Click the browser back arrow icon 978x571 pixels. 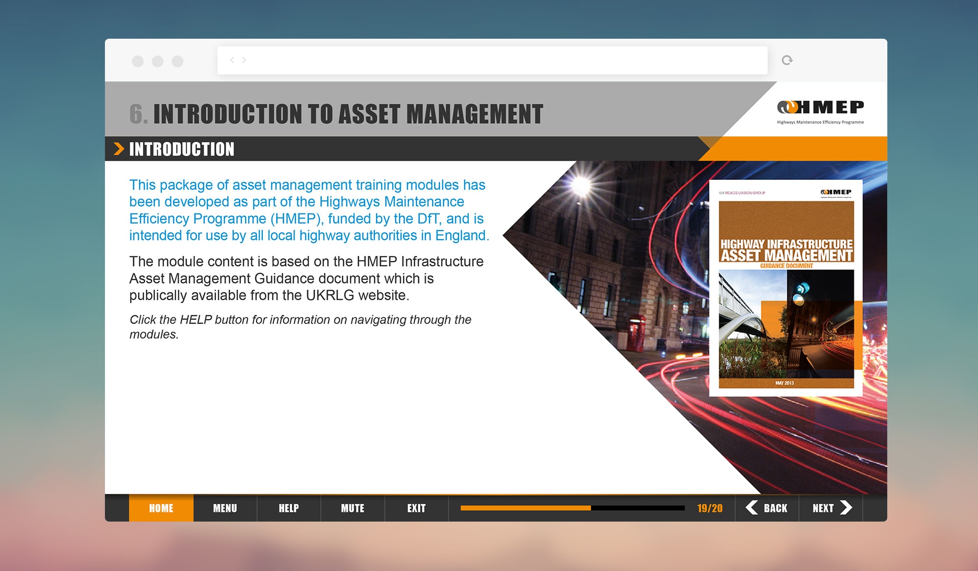[x=232, y=60]
